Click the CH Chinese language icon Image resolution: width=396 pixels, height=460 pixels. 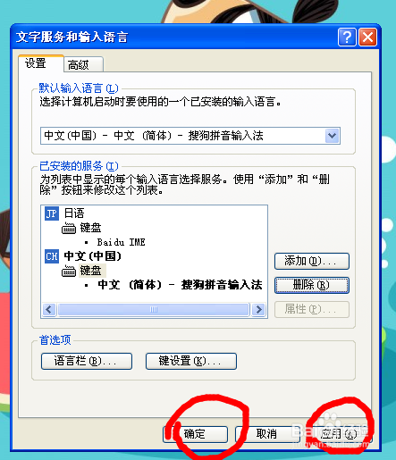click(x=52, y=256)
